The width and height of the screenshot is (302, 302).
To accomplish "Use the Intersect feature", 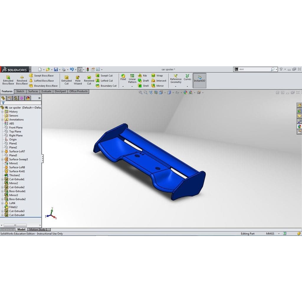I will [159, 81].
